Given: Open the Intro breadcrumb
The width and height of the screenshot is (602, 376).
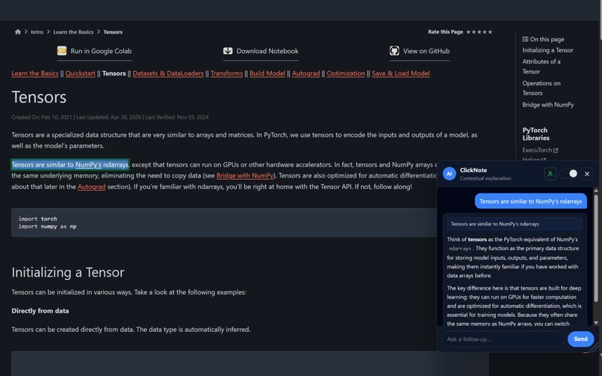Looking at the screenshot, I should [x=37, y=32].
